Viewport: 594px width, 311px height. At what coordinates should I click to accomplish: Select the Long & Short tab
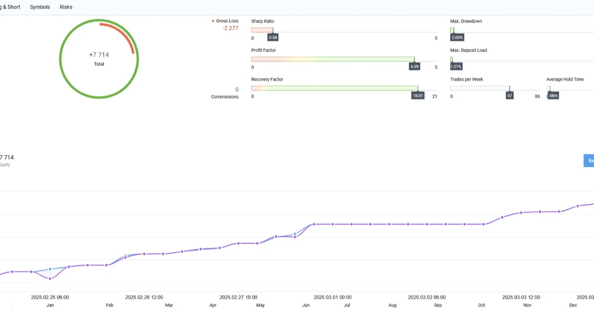(10, 7)
